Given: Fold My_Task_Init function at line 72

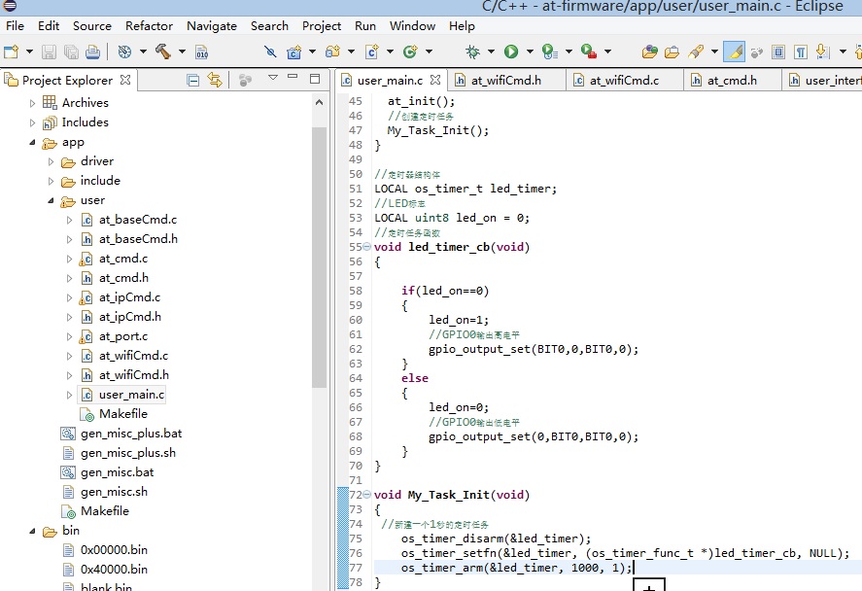Looking at the screenshot, I should point(366,495).
